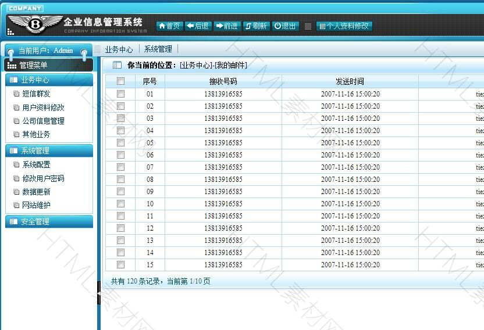This screenshot has width=484, height=330.
Task: Select the checkbox for row 08
Action: pos(120,179)
